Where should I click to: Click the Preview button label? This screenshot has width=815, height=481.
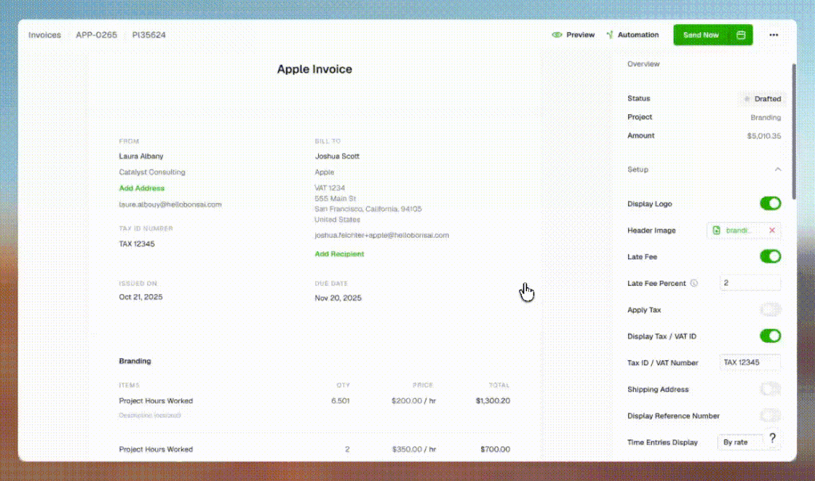point(580,35)
